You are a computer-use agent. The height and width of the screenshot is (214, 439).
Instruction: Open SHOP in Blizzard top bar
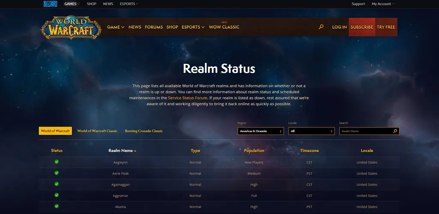[x=92, y=4]
